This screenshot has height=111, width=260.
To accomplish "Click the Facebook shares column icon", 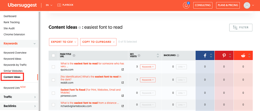I will 205,56.
